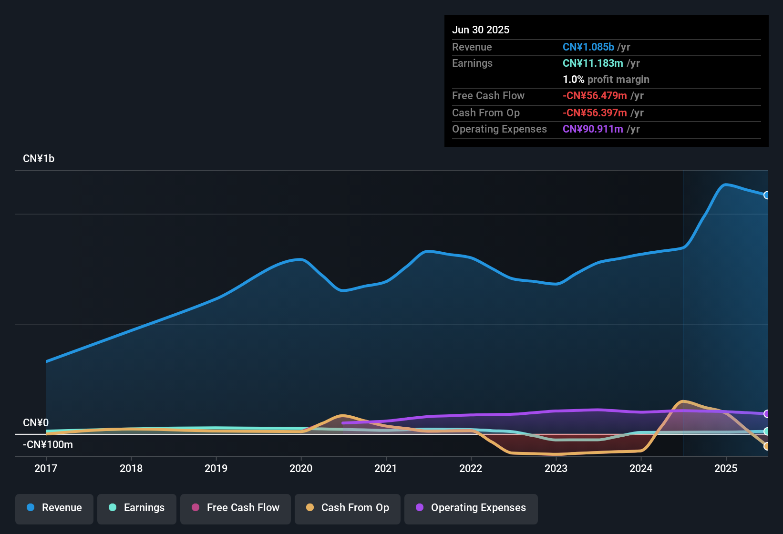Screen dimensions: 783x534
Task: Click the teal Earnings legend dot
Action: pos(113,507)
